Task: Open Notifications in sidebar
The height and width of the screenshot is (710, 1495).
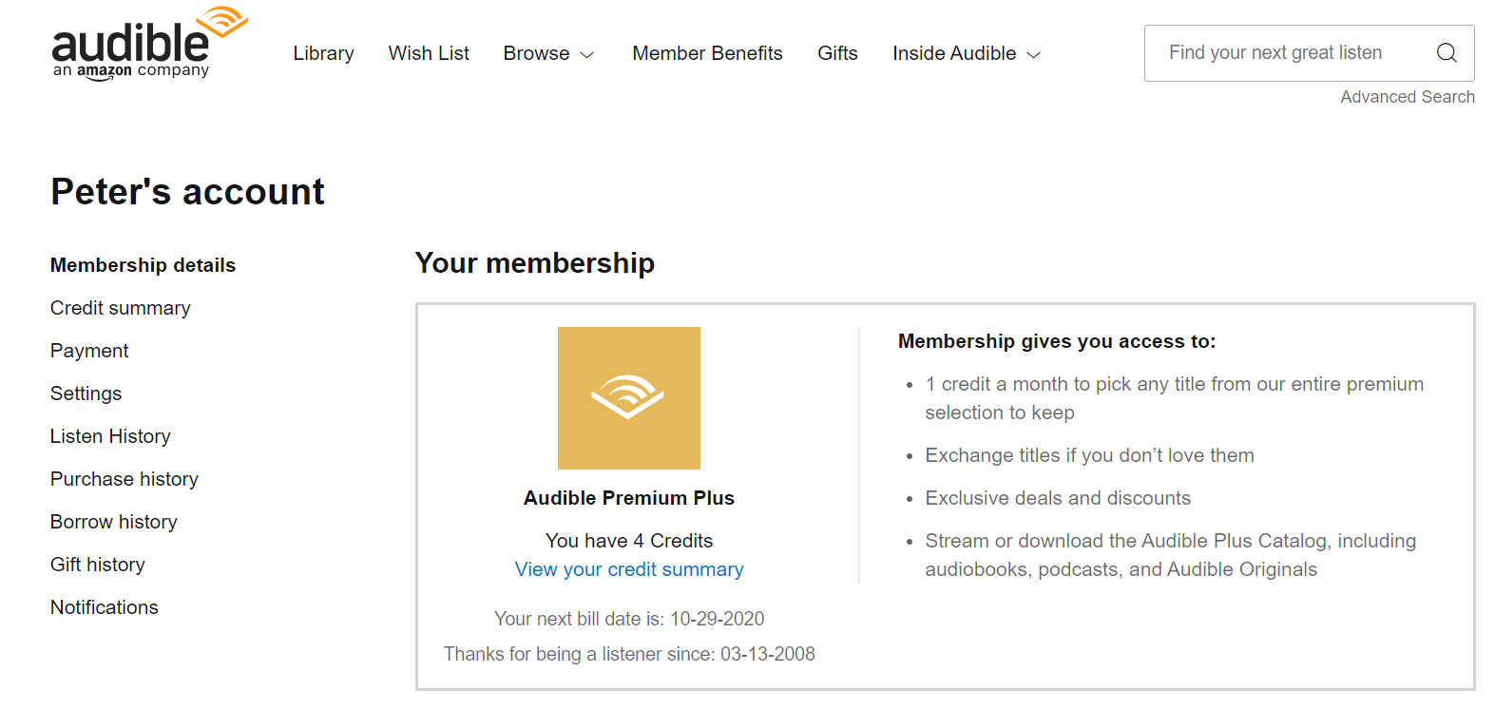Action: click(x=105, y=607)
